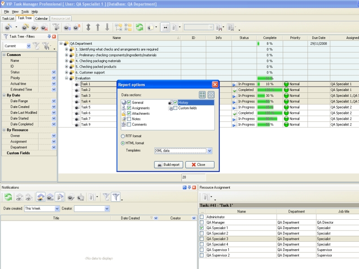
Task: Expand the 6. Customer support node
Action: tap(66, 72)
